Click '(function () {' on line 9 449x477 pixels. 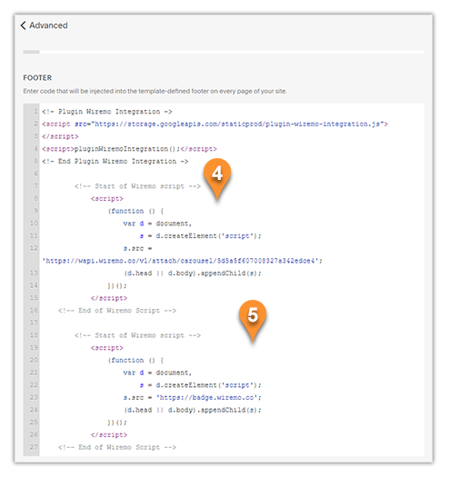(x=135, y=211)
